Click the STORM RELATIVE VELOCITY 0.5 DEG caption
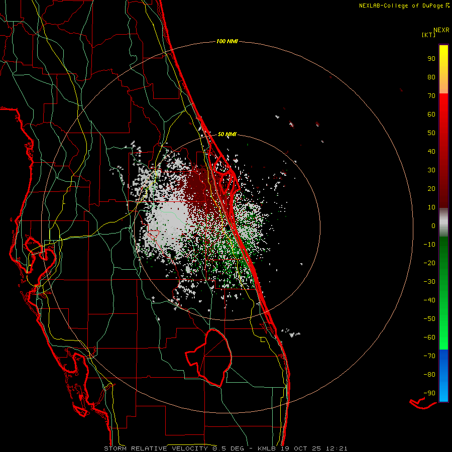Image resolution: width=452 pixels, height=452 pixels. pos(174,448)
